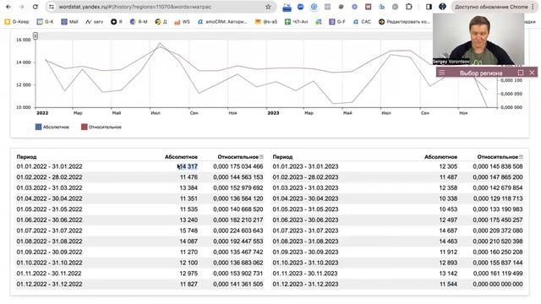Reload the Wordstat page
This screenshot has height=304, width=541.
(36, 7)
